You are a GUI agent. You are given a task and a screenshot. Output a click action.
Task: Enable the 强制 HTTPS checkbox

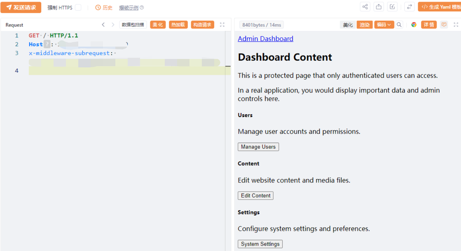coord(78,8)
